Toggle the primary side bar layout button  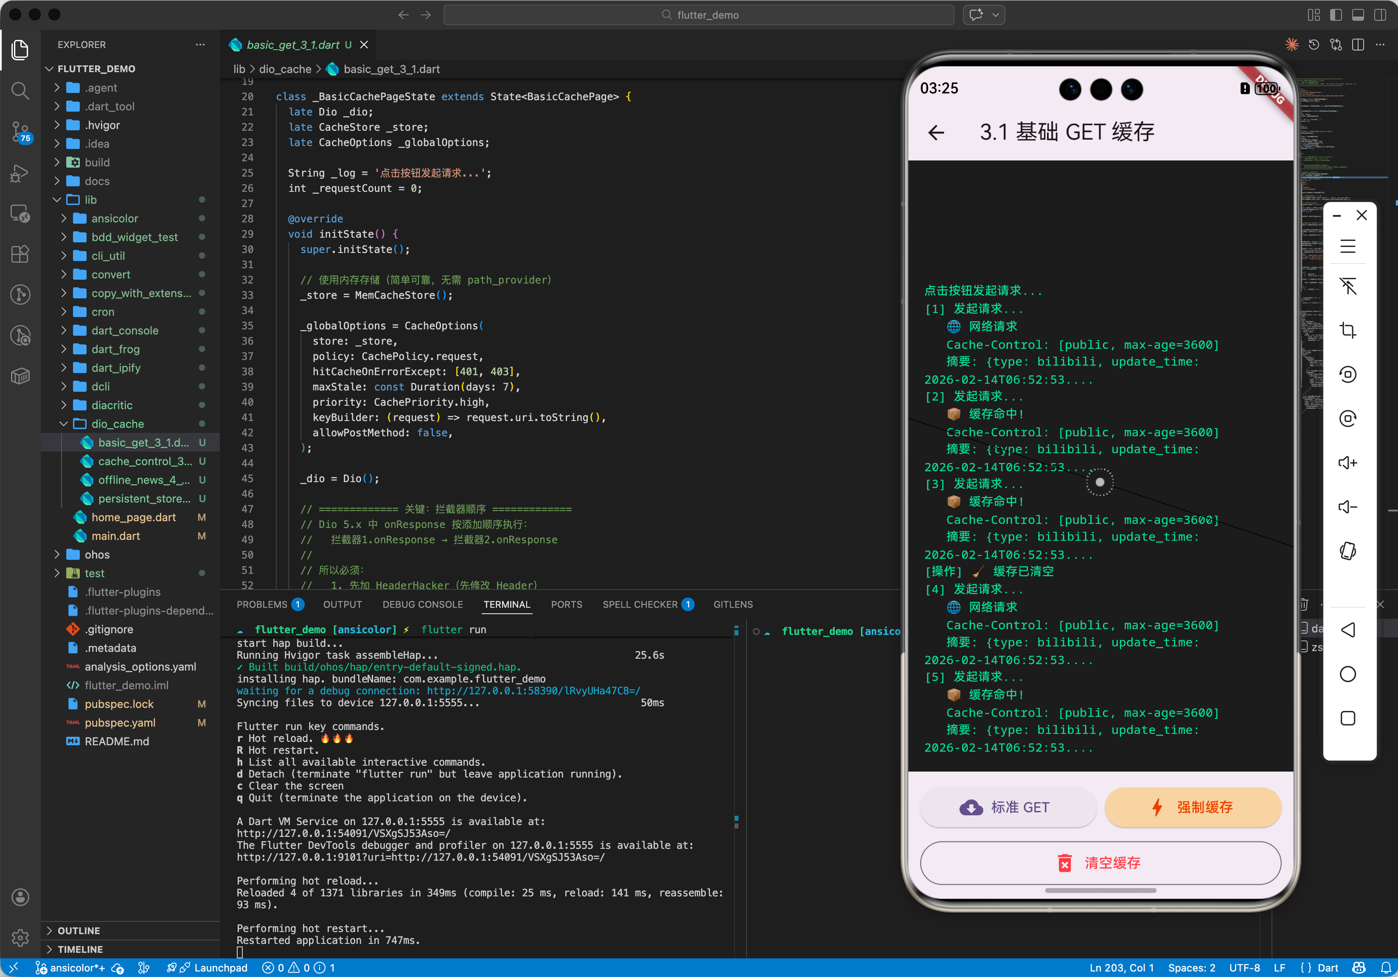[x=1336, y=14]
